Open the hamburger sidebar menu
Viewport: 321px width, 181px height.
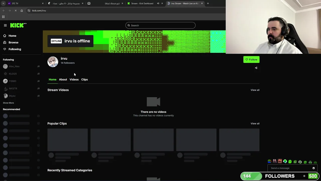coord(5,25)
